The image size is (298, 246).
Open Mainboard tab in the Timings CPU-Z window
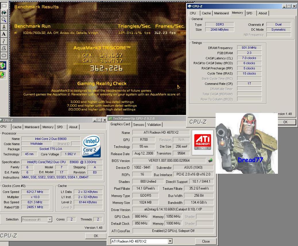(221, 13)
